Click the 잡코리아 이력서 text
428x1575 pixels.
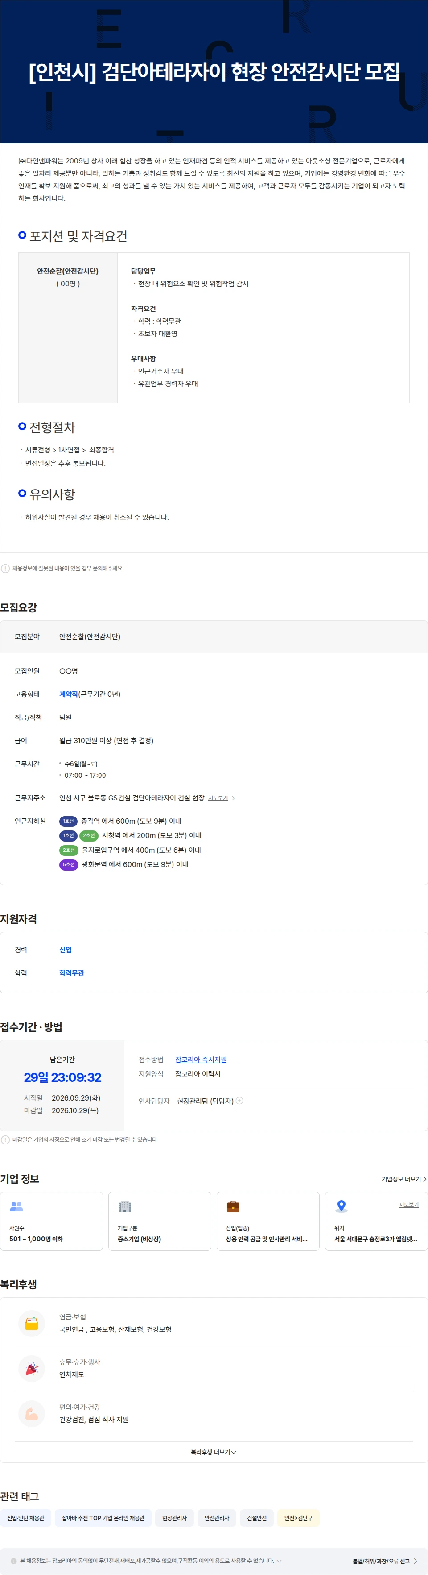click(x=198, y=1074)
